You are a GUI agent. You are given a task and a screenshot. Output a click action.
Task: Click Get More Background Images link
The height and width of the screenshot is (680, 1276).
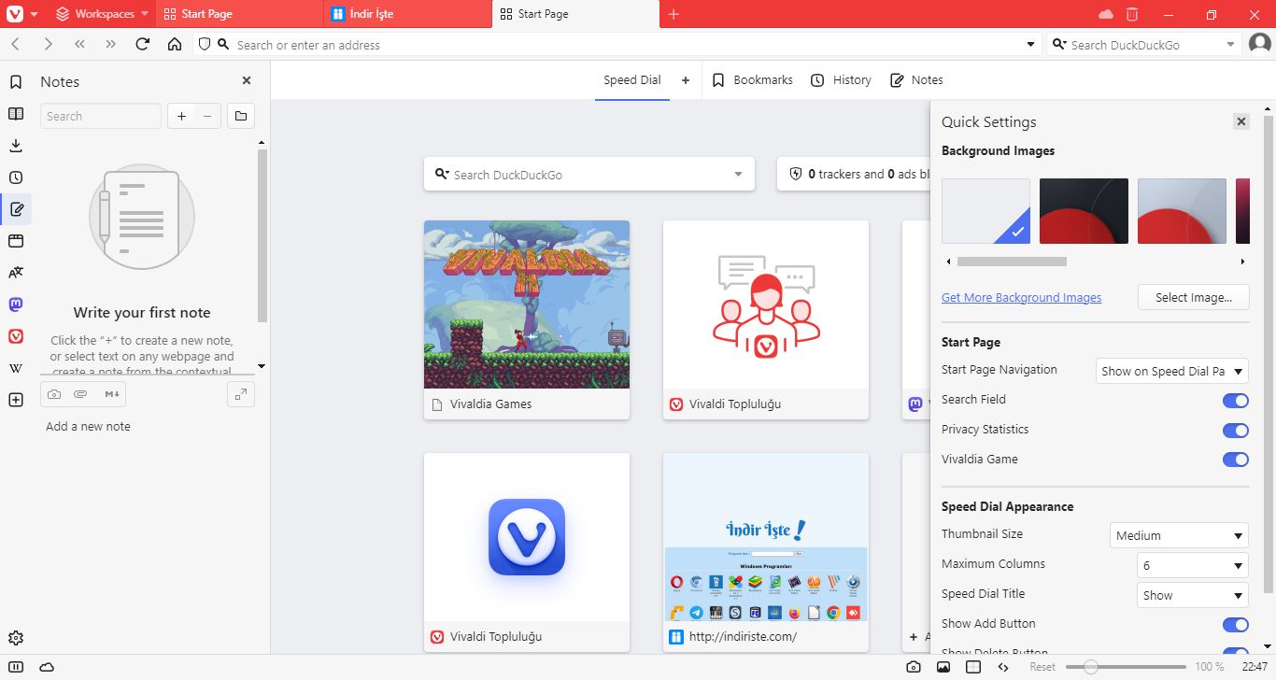[1021, 298]
